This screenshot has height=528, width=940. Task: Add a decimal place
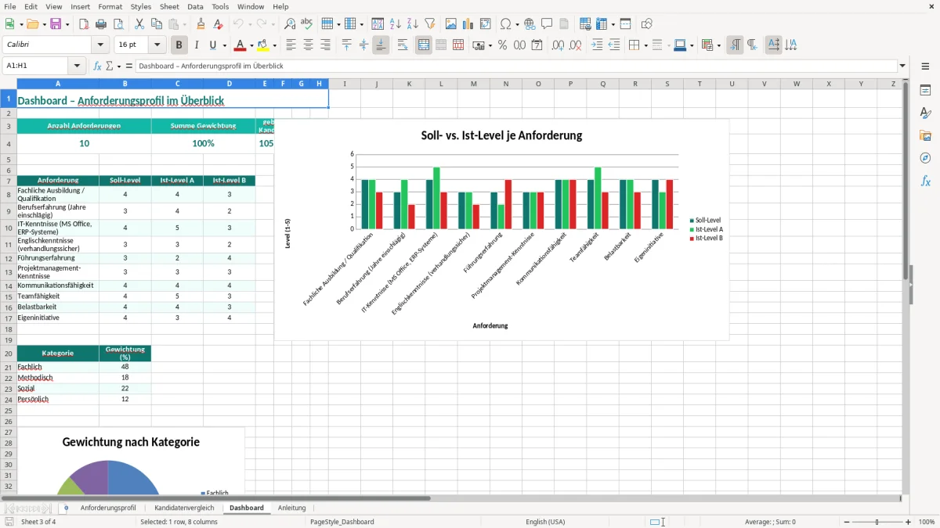[x=559, y=45]
